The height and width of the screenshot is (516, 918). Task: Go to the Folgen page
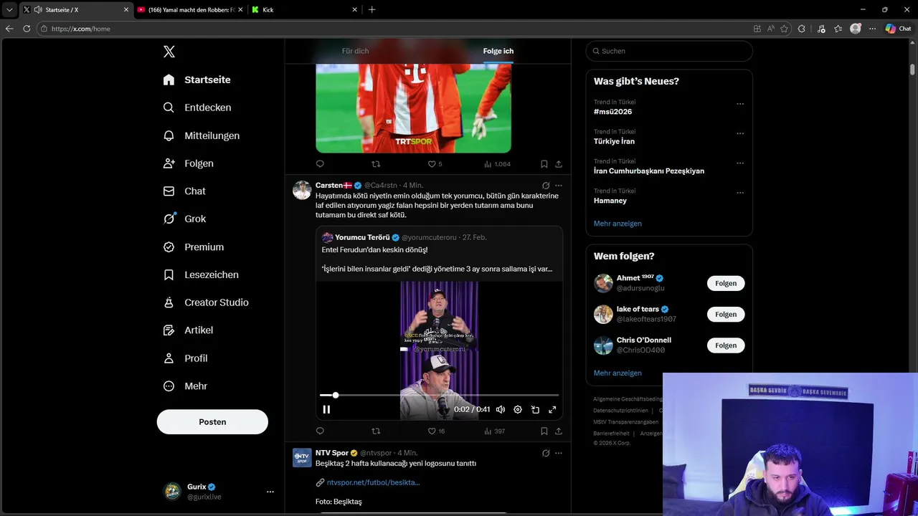click(188, 163)
